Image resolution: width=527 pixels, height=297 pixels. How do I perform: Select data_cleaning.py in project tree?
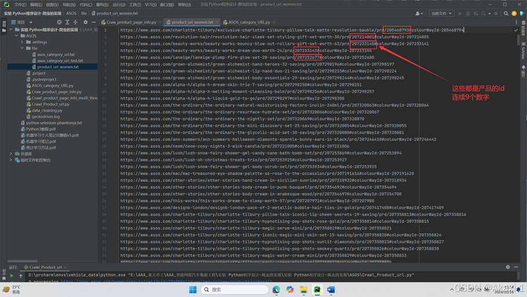(47, 111)
